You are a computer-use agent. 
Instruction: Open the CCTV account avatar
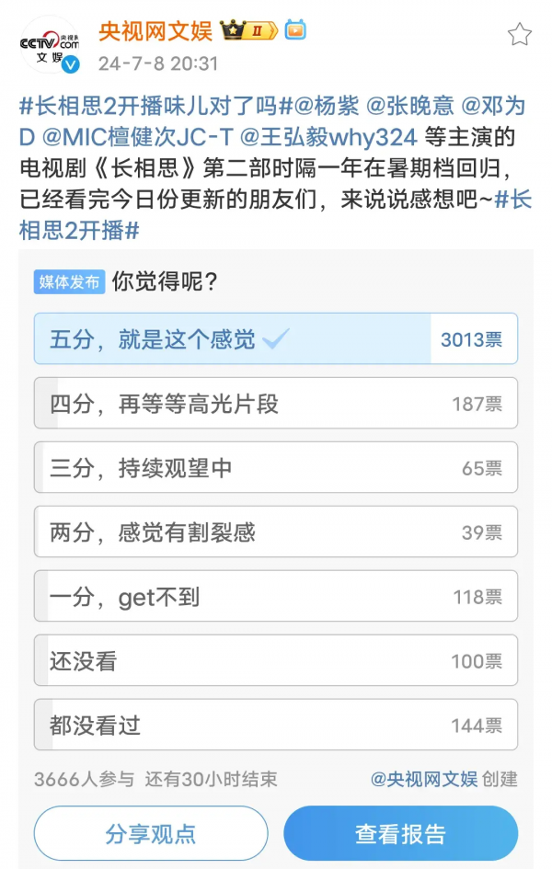[x=49, y=44]
